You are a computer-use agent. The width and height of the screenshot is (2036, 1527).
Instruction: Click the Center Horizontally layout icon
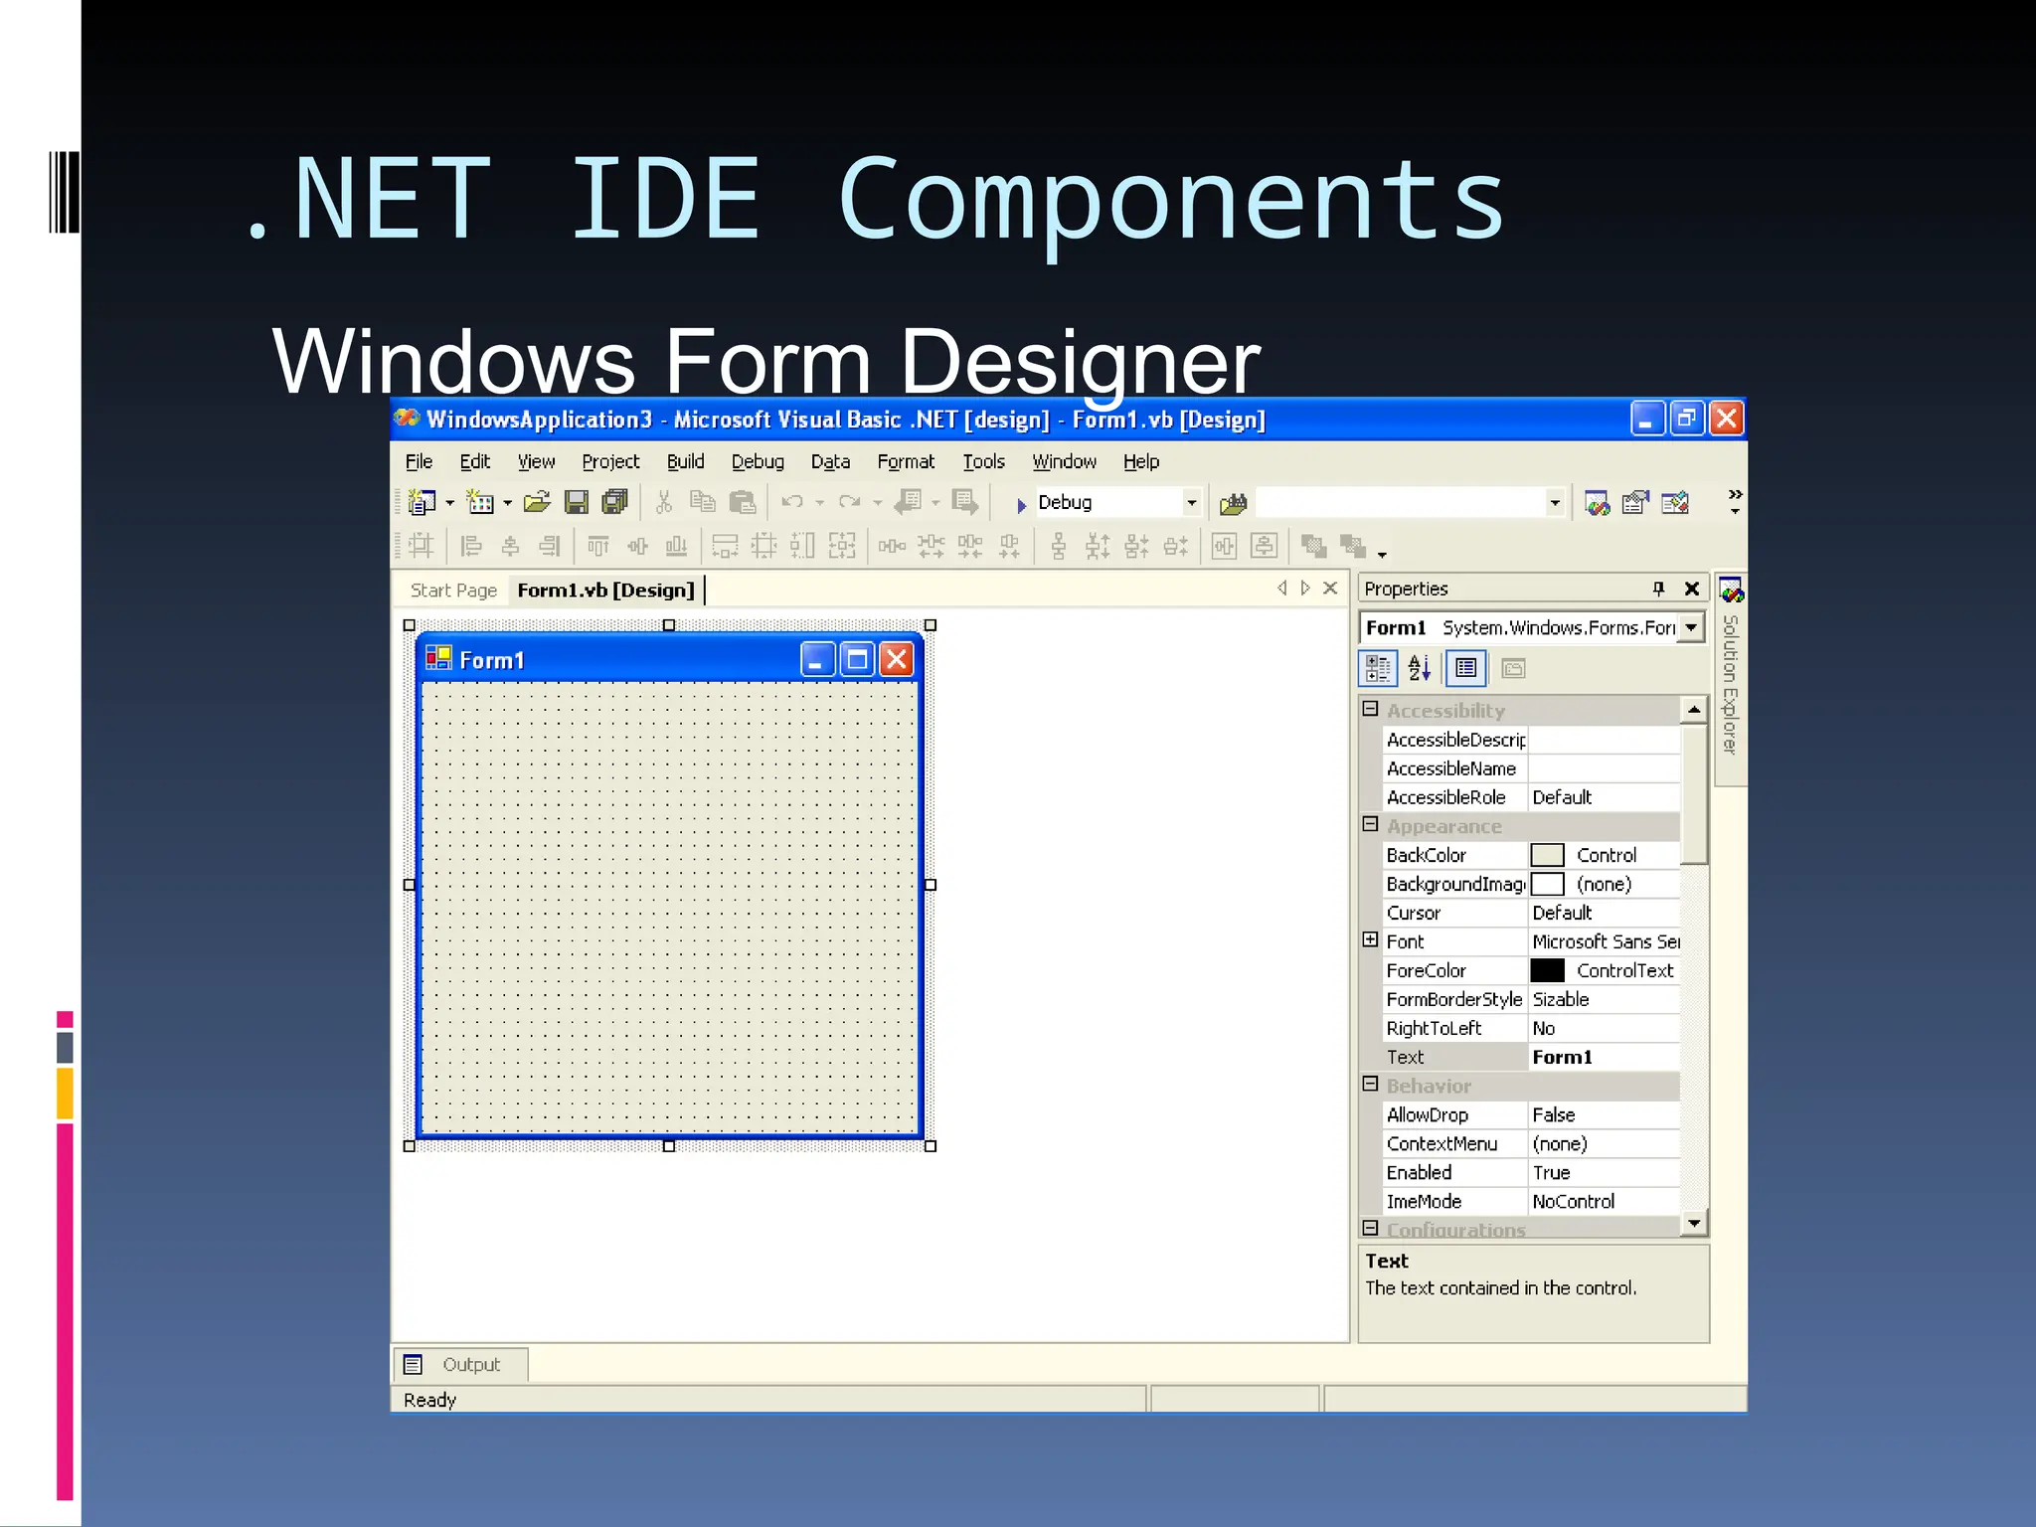pyautogui.click(x=1224, y=546)
